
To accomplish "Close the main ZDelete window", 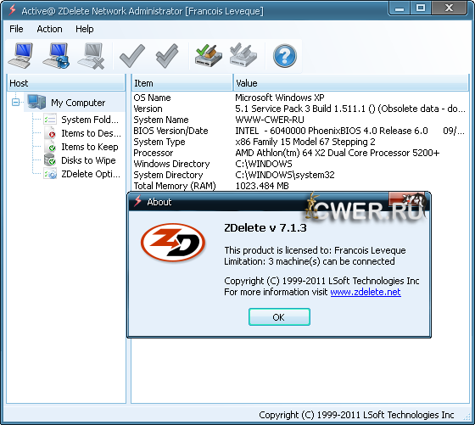I will pos(449,8).
